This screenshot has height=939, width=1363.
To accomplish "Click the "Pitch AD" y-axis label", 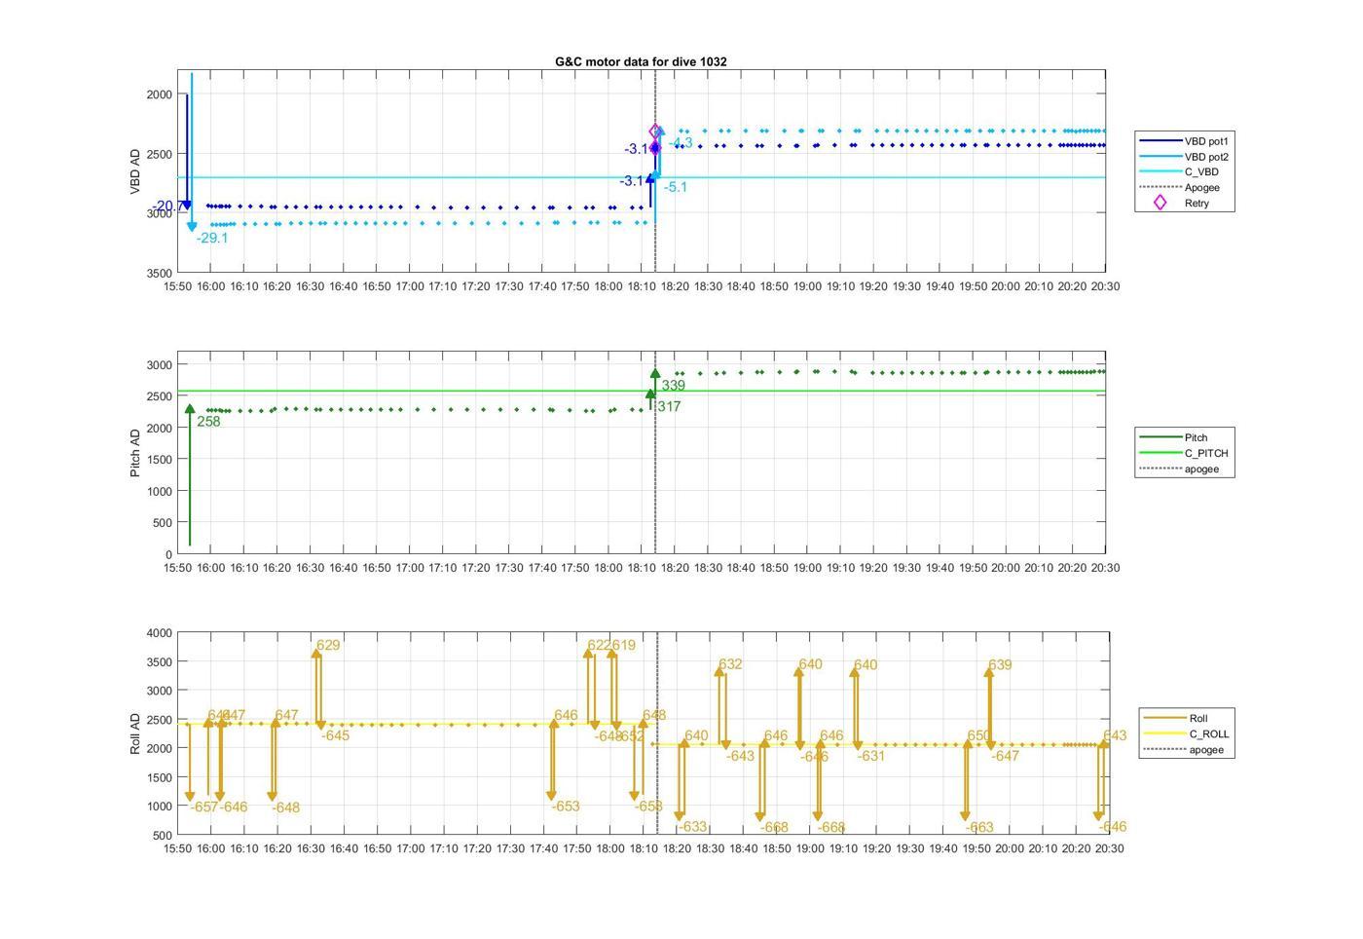I will [135, 453].
